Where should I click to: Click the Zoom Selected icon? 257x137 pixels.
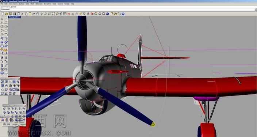(57, 14)
